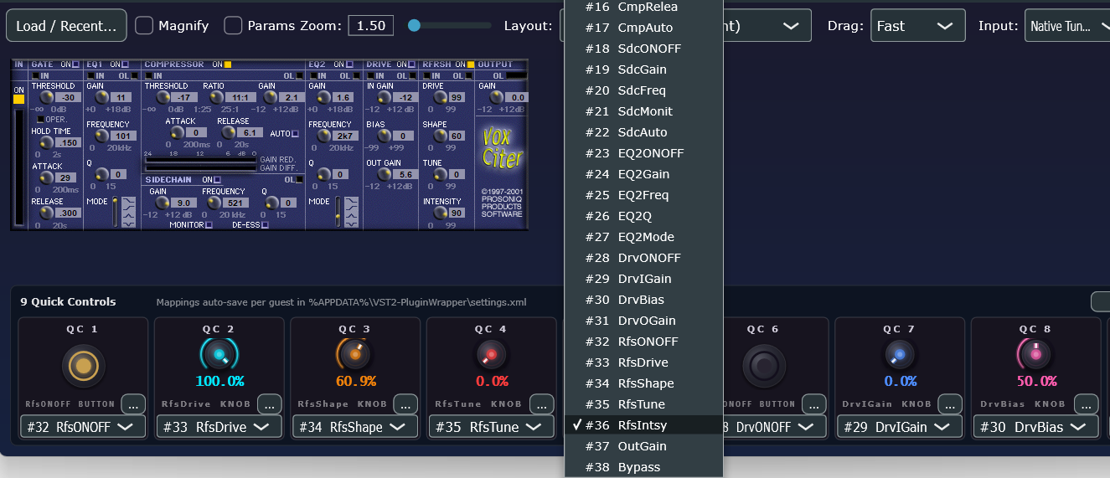
Task: Click the Gate Release knob
Action: (x=46, y=213)
